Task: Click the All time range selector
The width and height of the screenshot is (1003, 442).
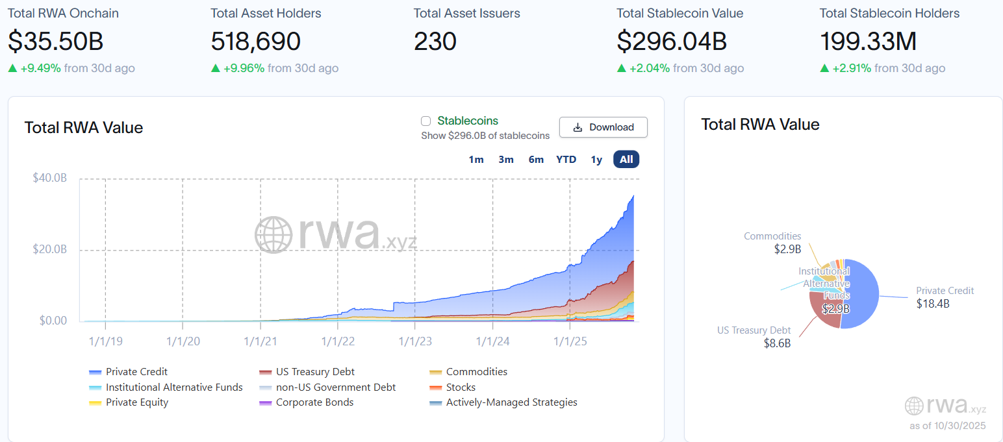Action: [626, 159]
